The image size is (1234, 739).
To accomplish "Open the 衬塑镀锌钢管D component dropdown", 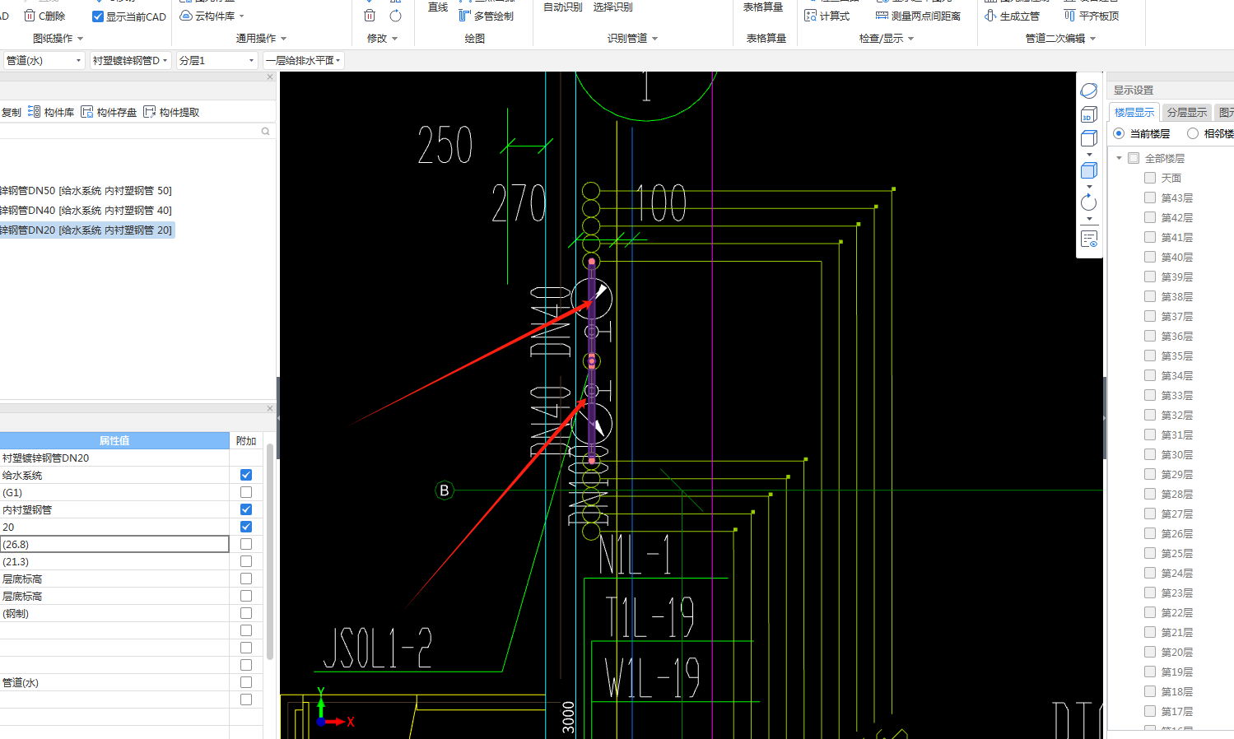I will point(130,60).
